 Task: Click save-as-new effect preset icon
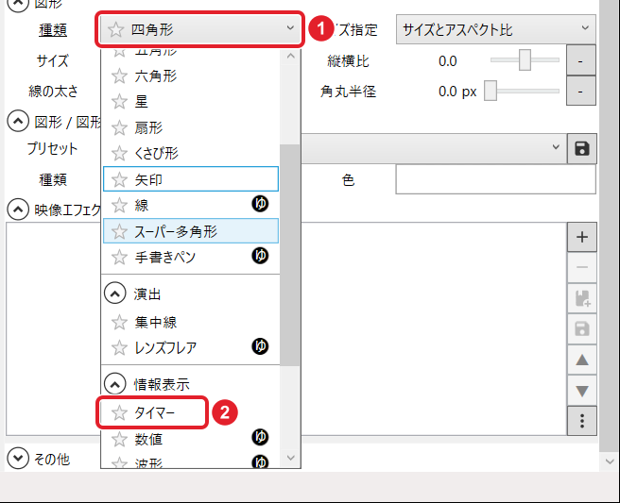[582, 298]
